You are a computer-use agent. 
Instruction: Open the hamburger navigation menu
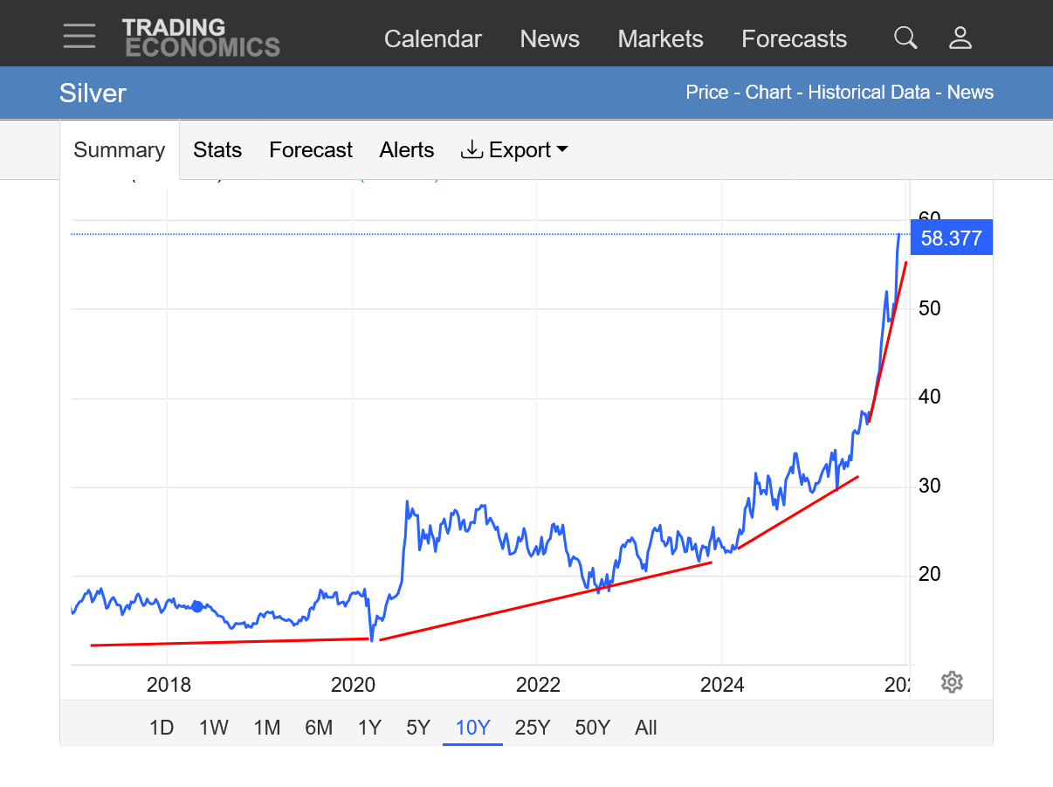tap(79, 37)
